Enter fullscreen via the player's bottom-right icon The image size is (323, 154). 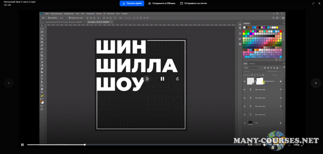click(x=302, y=145)
